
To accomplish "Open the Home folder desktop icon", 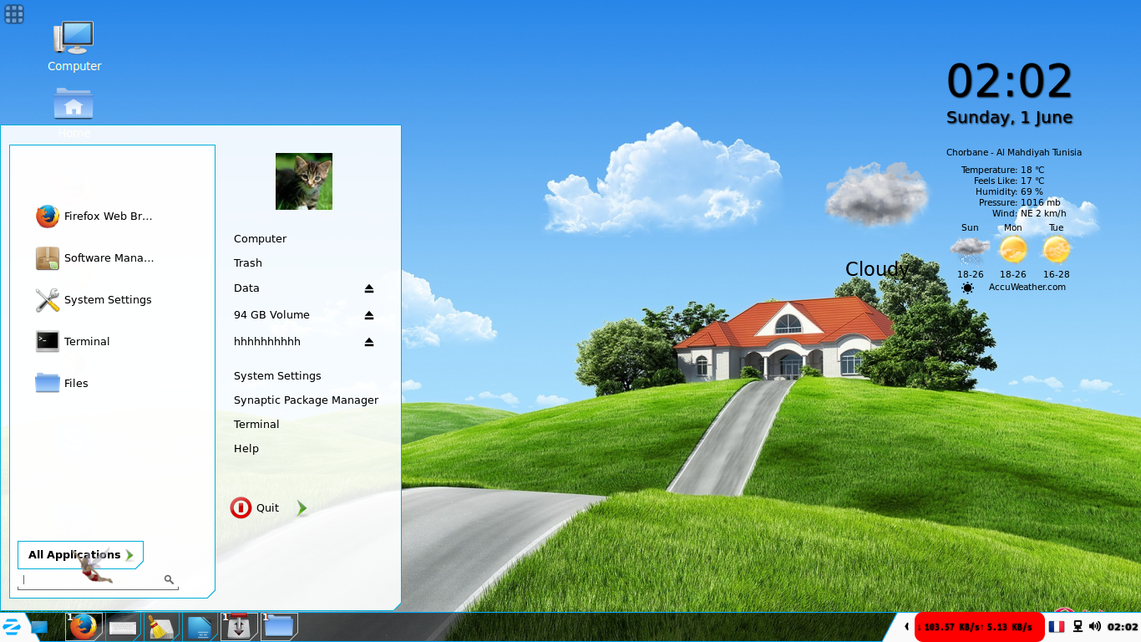I will pyautogui.click(x=74, y=103).
